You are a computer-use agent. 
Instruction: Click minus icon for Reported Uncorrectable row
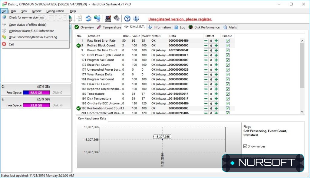tap(206, 89)
